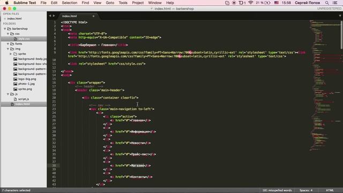
Task: Open tab list dropdown arrow at right
Action: click(x=340, y=16)
